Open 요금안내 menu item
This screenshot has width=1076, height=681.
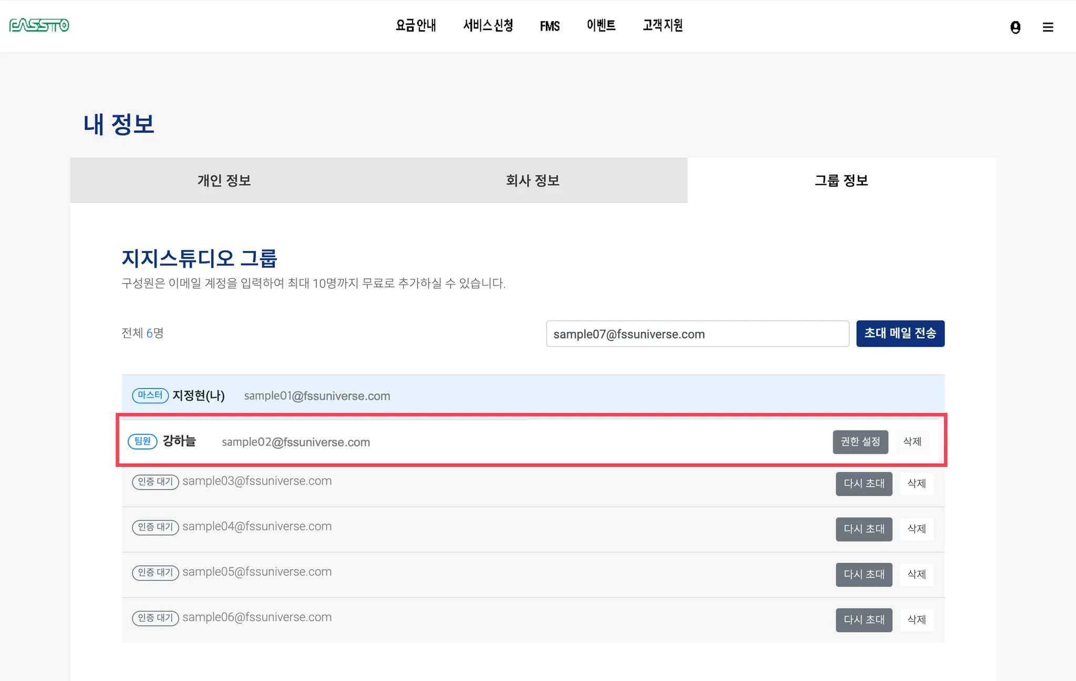[x=416, y=25]
